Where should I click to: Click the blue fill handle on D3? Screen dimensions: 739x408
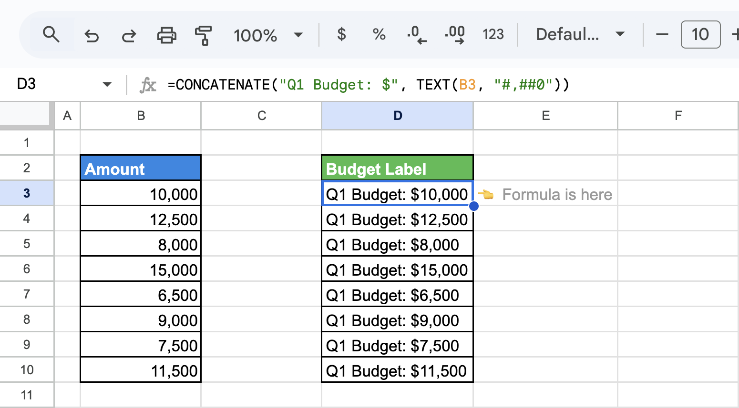coord(473,206)
